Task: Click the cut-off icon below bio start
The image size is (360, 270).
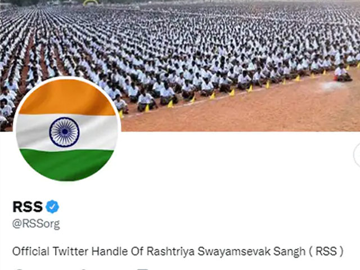Action: [x=17, y=269]
